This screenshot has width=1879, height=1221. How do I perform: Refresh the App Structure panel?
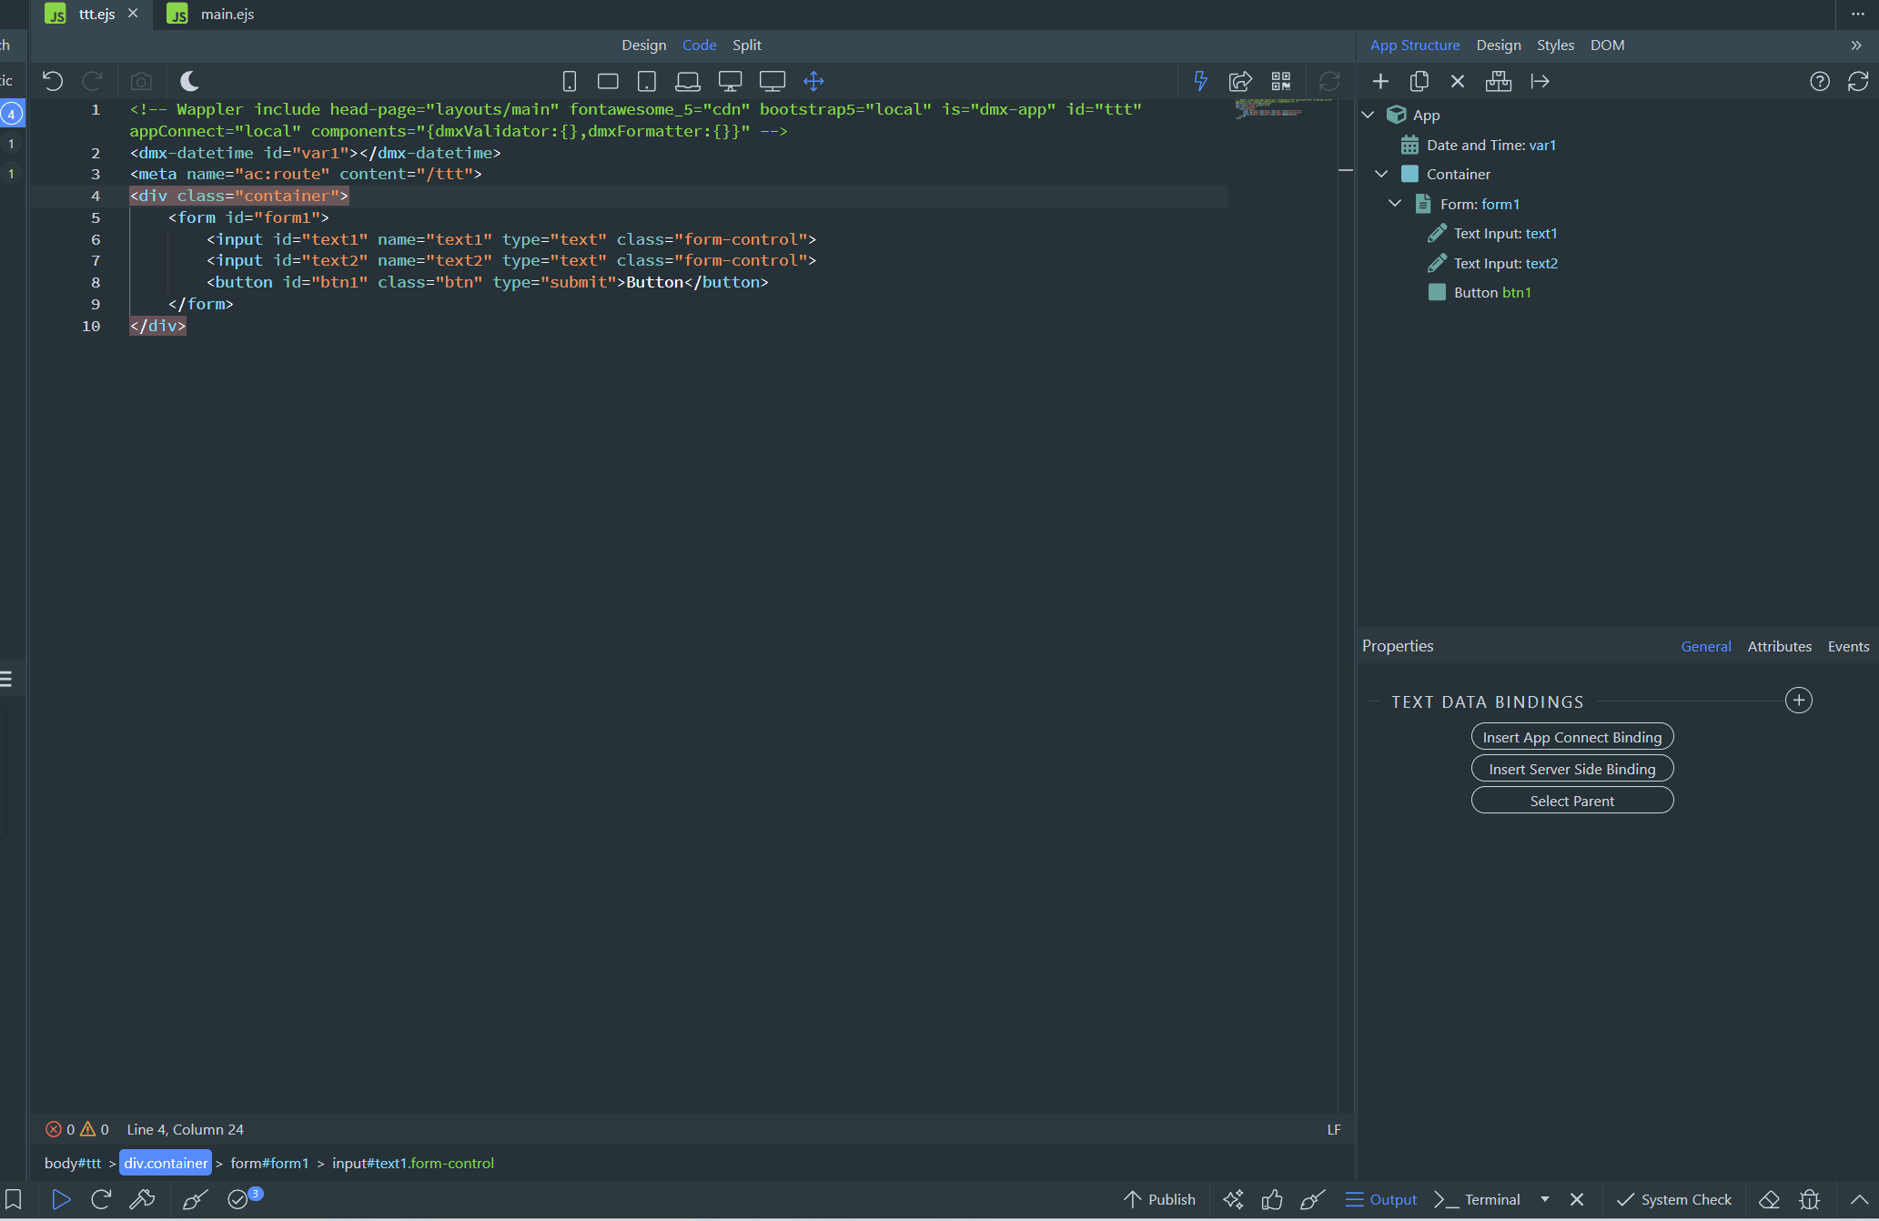point(1858,82)
